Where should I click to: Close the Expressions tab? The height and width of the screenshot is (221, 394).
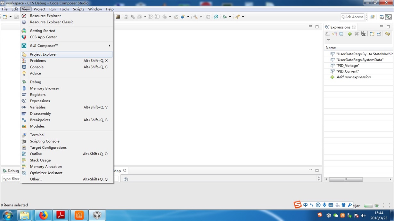[x=354, y=27]
